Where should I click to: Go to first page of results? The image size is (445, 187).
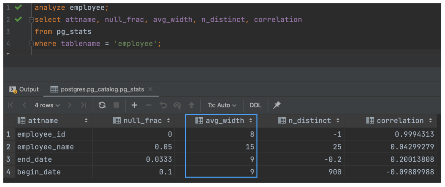(10, 105)
